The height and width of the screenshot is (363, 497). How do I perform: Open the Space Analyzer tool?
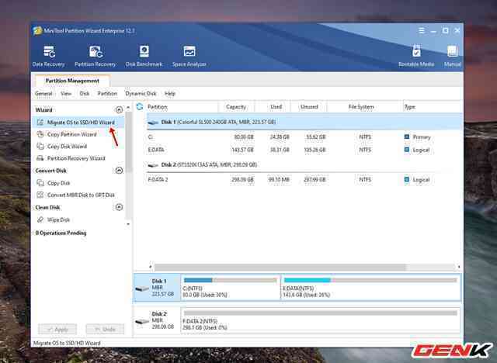pos(189,57)
